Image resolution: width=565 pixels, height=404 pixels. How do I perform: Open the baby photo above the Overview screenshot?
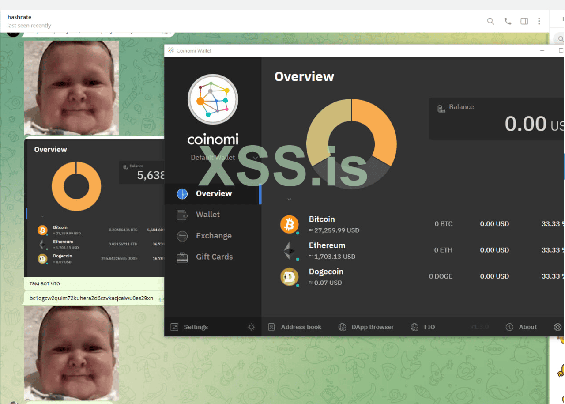(x=71, y=88)
